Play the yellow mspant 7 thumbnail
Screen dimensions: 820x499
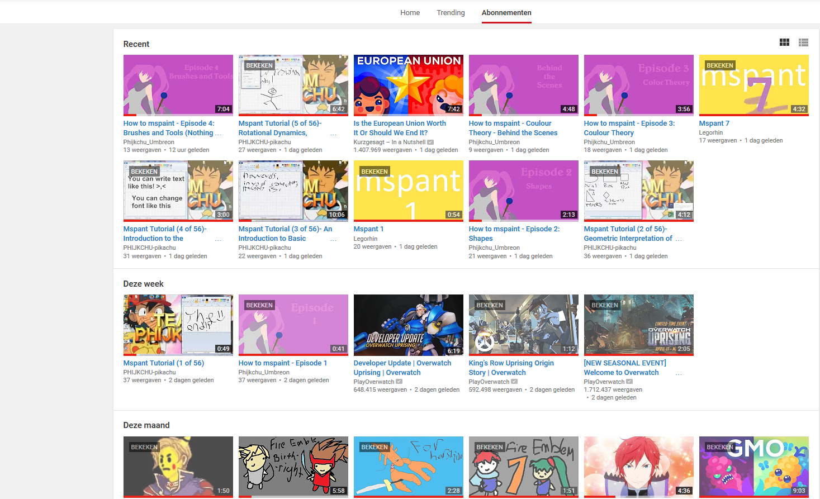pos(754,85)
